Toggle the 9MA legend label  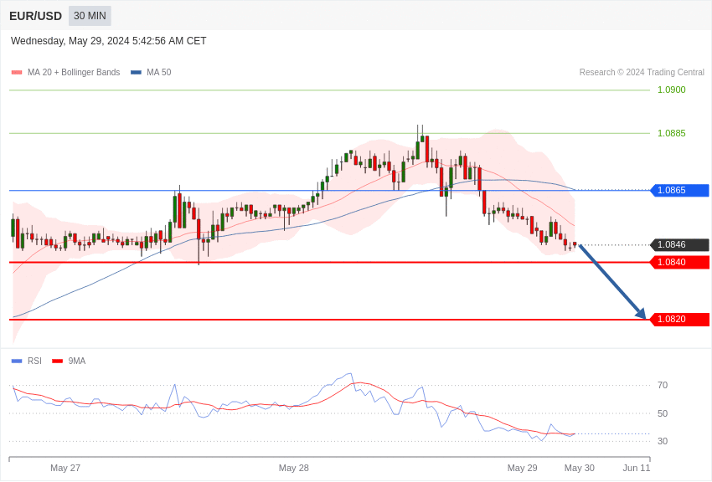(x=77, y=361)
